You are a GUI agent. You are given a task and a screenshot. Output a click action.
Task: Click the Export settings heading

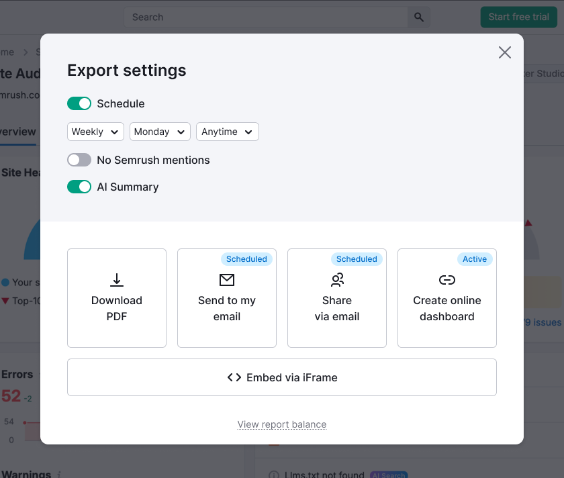point(127,70)
